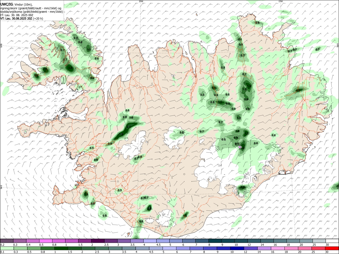Click the 15W longitude label

[x=280, y=1]
